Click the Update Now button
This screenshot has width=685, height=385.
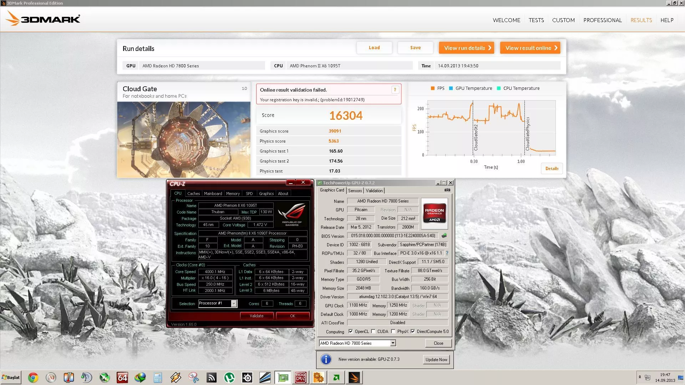[436, 360]
